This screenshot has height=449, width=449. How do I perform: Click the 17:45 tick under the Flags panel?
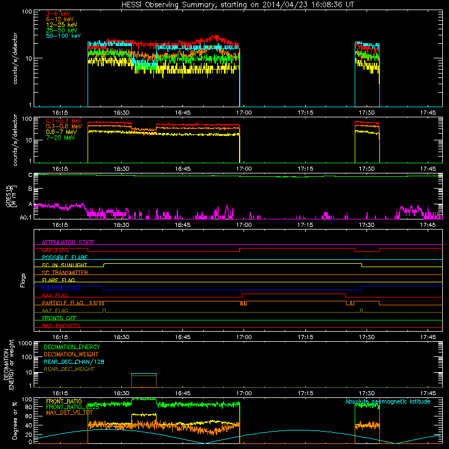[x=428, y=337]
